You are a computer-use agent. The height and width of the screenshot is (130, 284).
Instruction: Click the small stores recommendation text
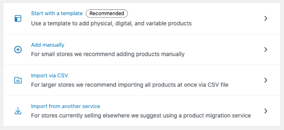108,54
